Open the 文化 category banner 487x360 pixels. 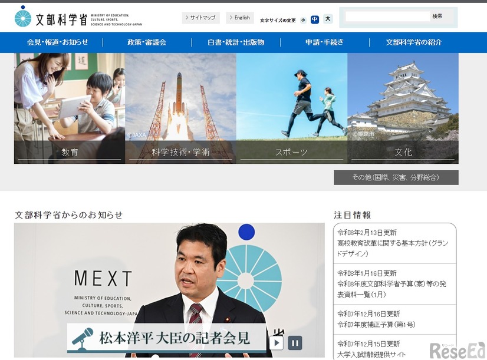[402, 152]
